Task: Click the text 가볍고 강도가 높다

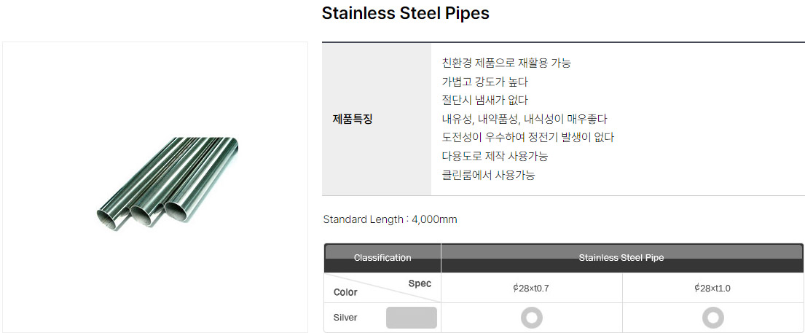Action: tap(484, 82)
